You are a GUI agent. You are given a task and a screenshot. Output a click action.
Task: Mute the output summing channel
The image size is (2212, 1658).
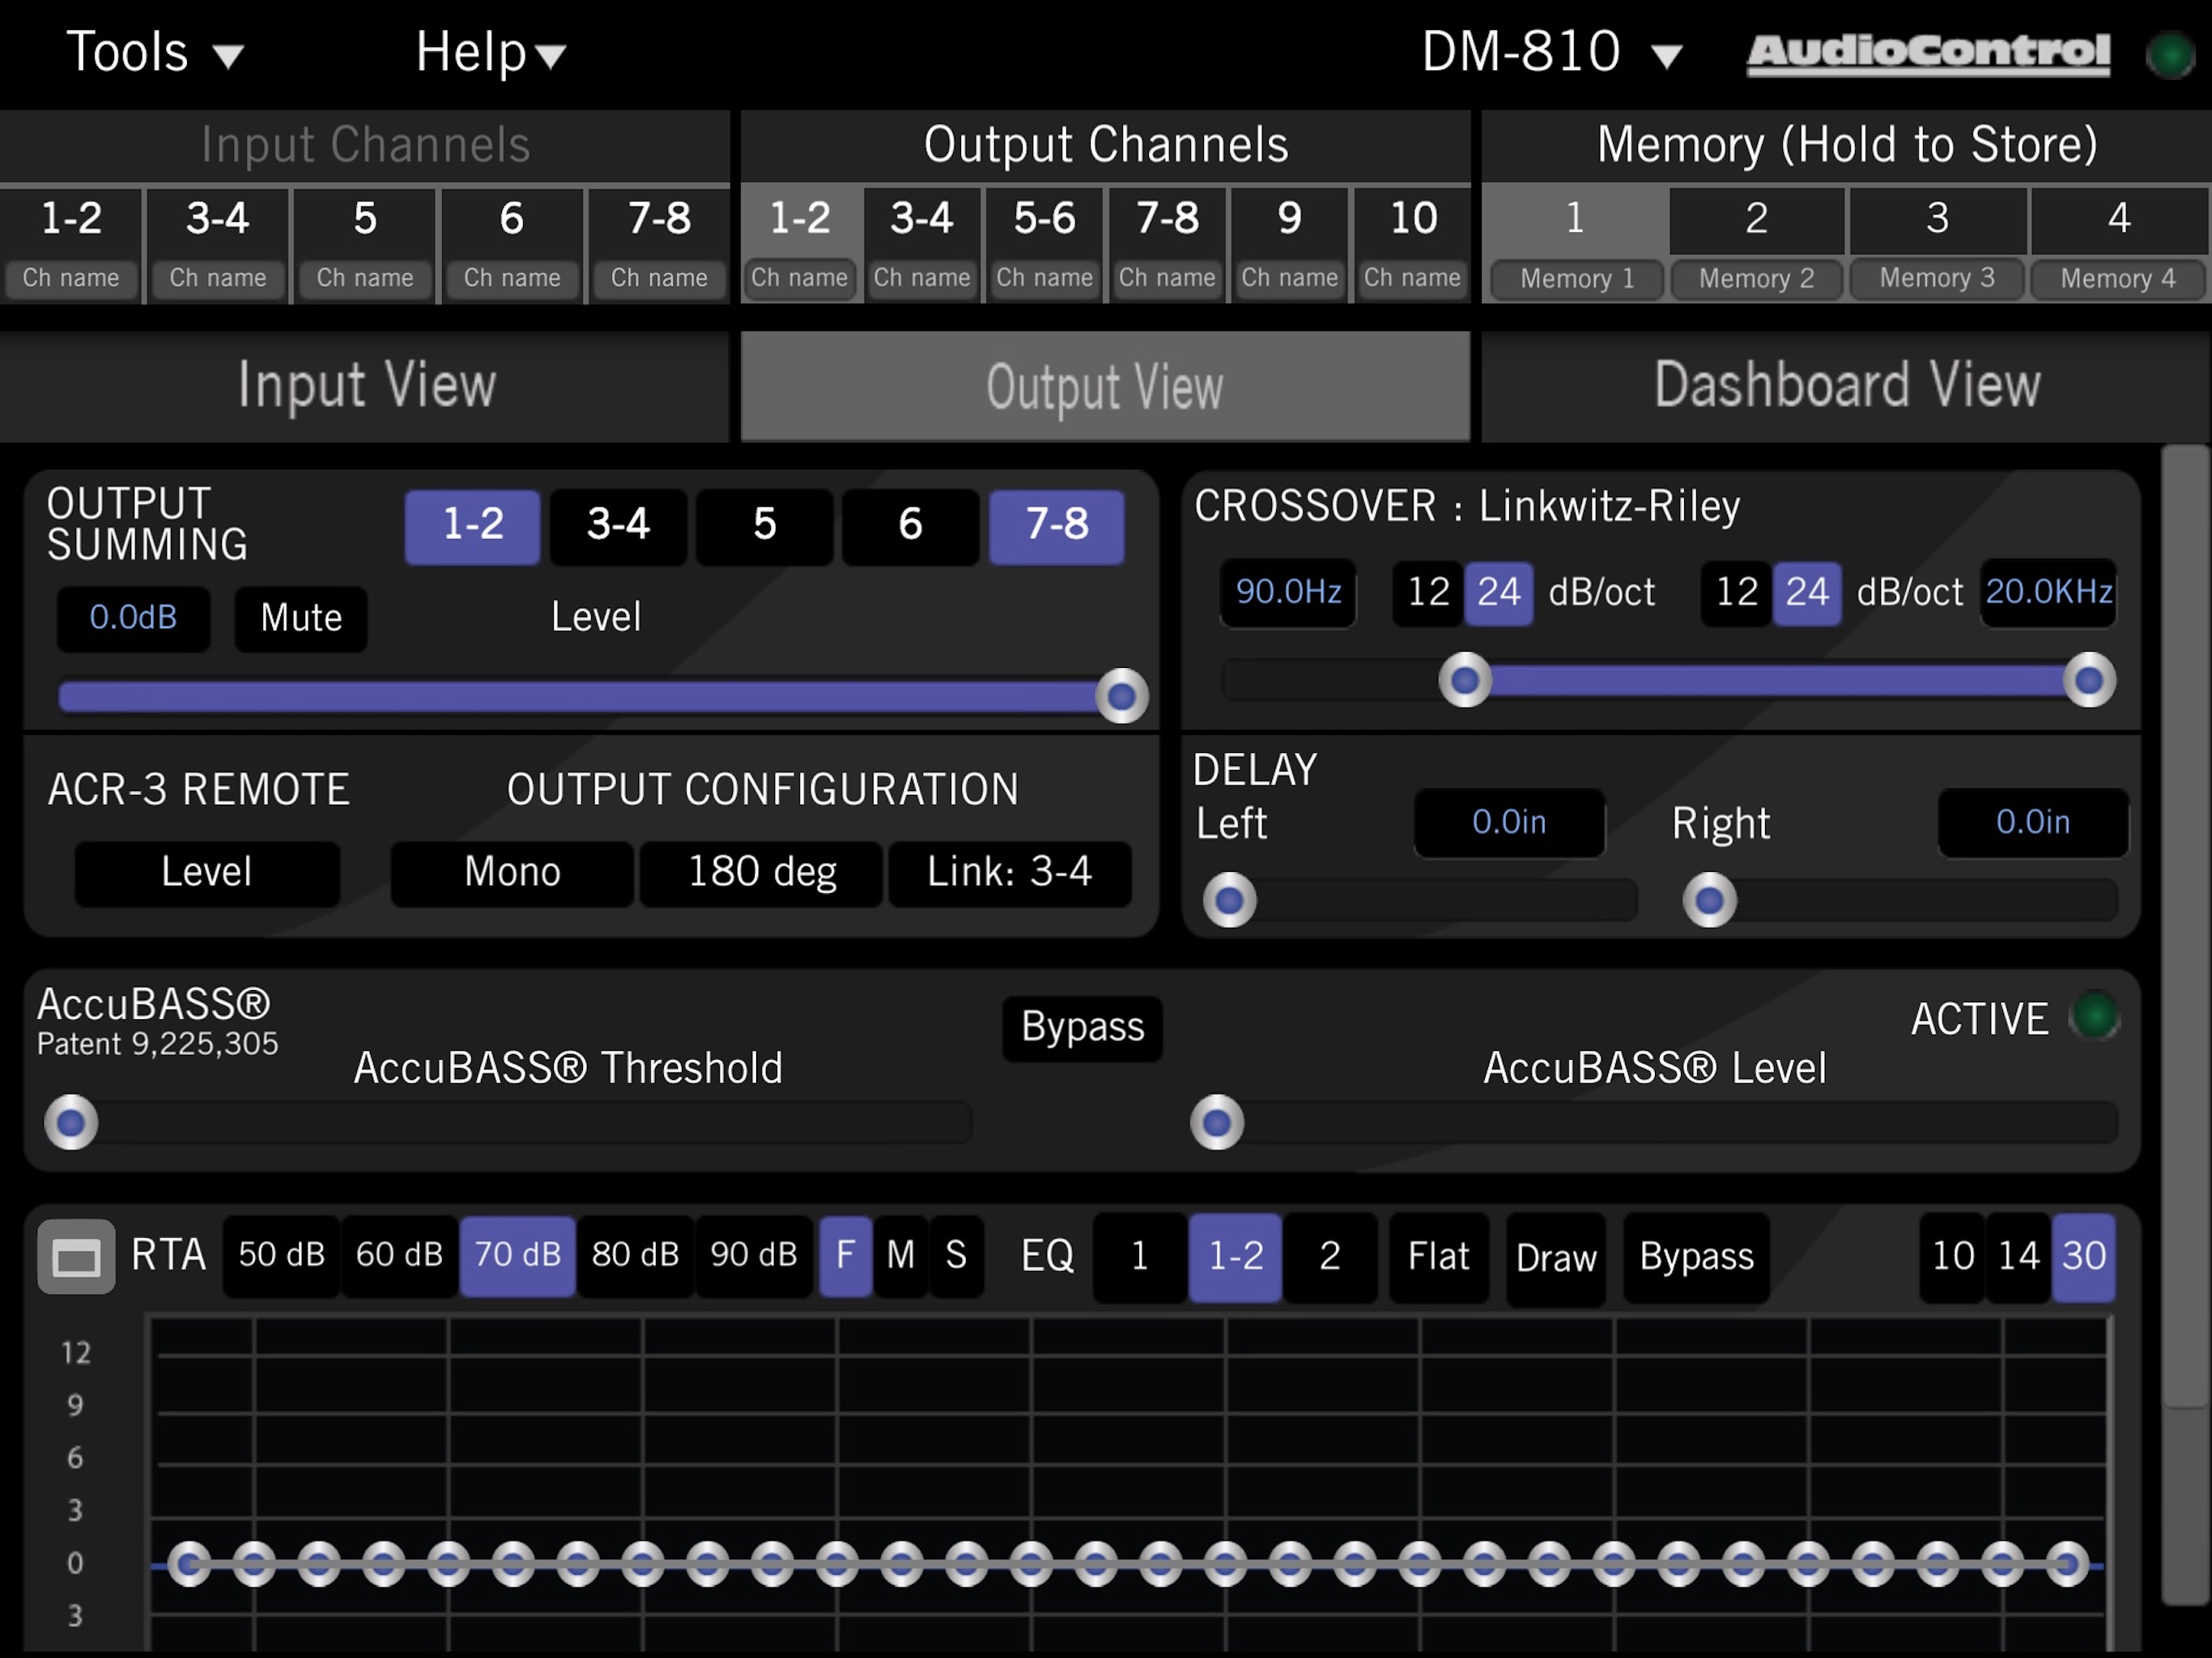pyautogui.click(x=300, y=618)
